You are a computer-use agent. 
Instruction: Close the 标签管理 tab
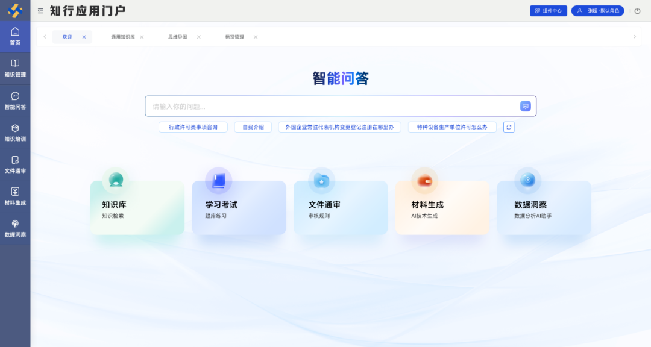(256, 37)
